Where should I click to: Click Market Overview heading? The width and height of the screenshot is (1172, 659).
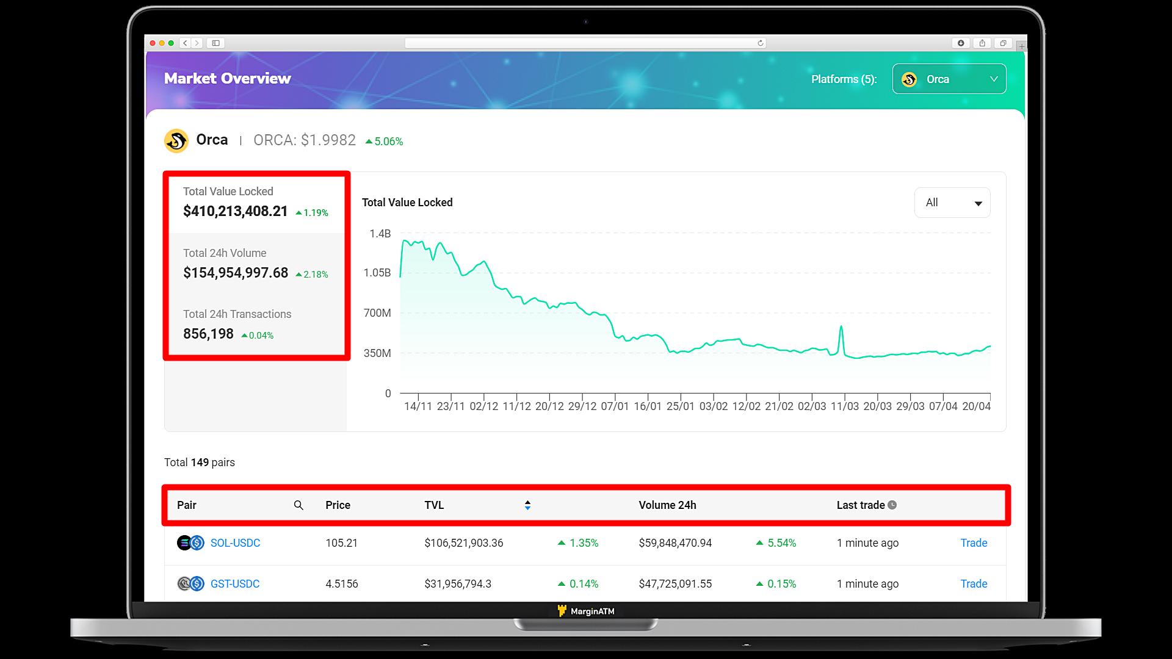point(227,79)
